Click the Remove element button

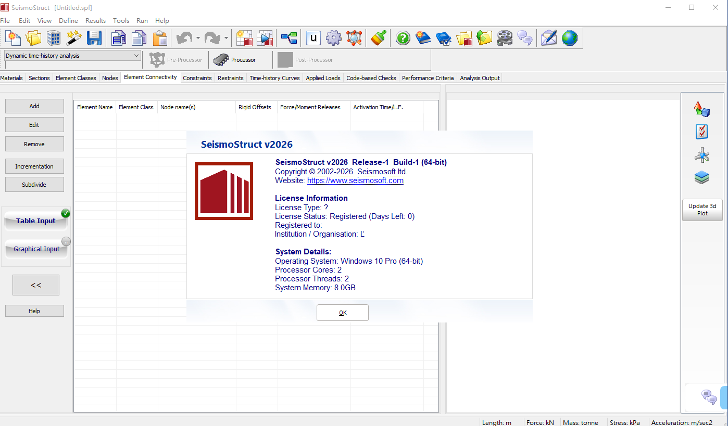[x=34, y=144]
